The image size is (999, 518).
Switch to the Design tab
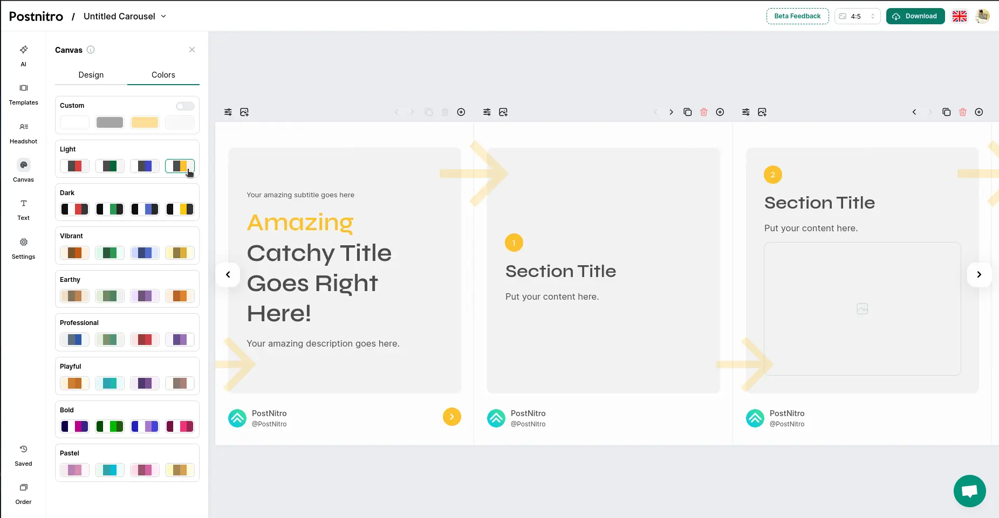91,75
